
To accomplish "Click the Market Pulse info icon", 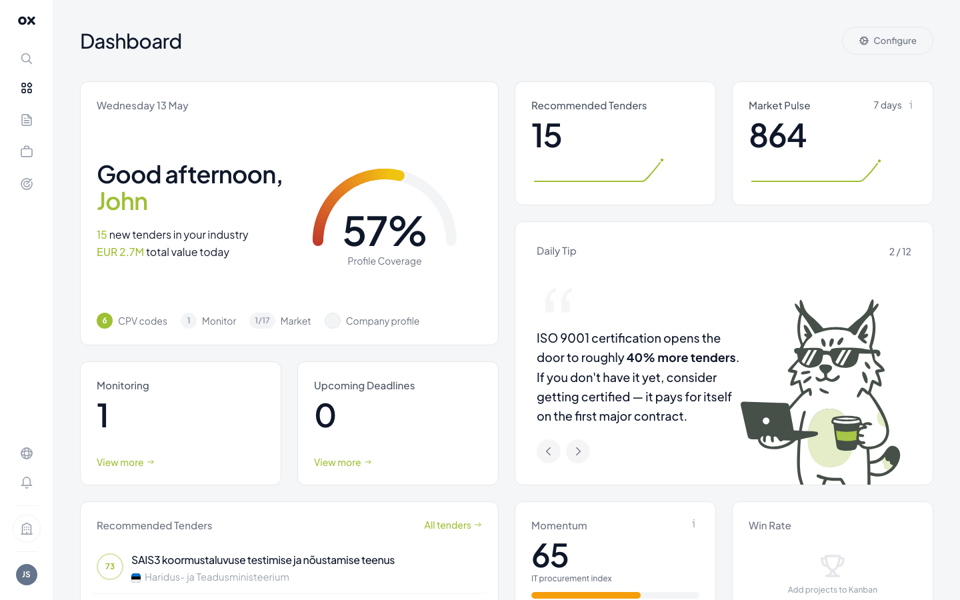I will pos(911,105).
